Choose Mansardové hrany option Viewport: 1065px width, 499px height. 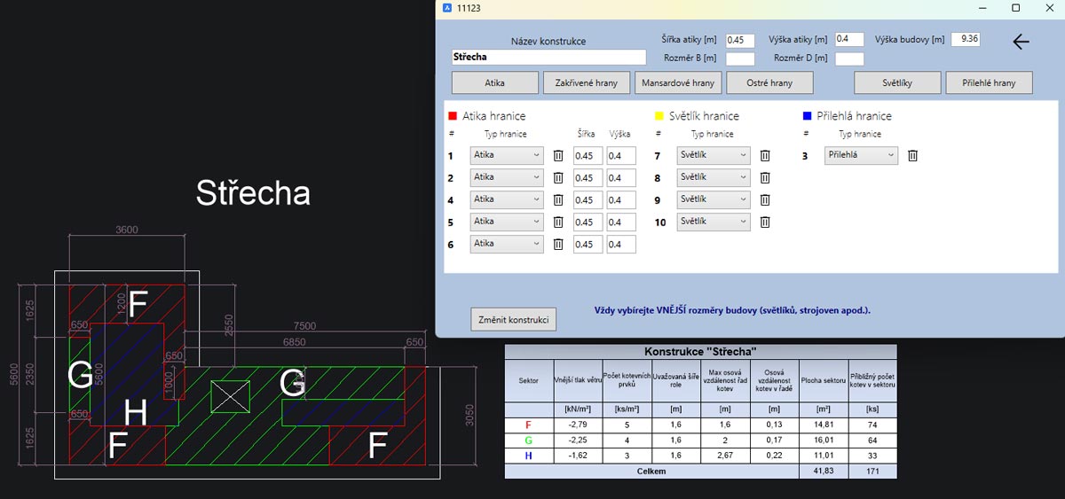coord(678,82)
